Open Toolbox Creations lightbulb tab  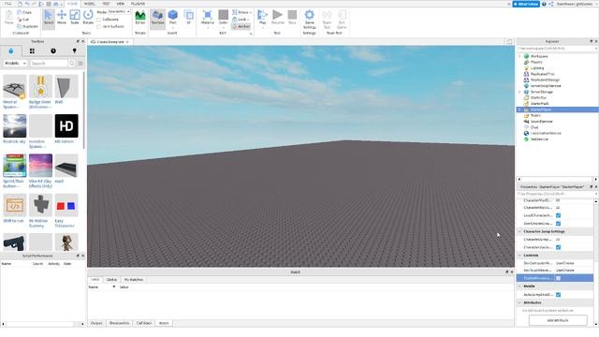(x=75, y=51)
